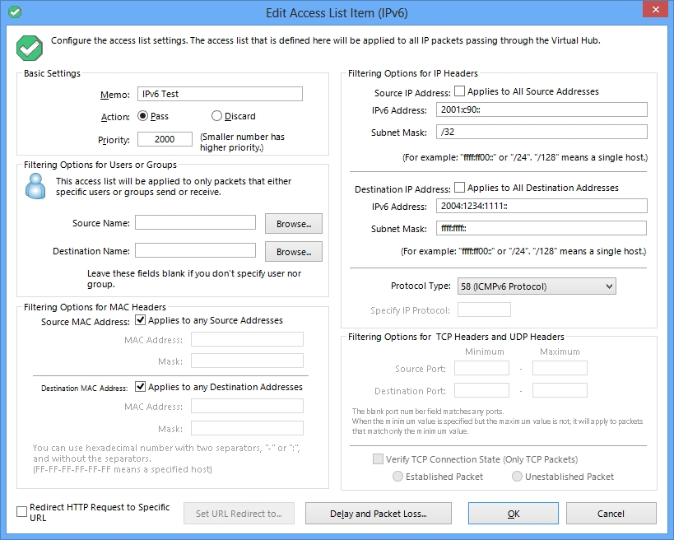Click the Specify IP Protocol field
The image size is (674, 540).
coord(484,310)
